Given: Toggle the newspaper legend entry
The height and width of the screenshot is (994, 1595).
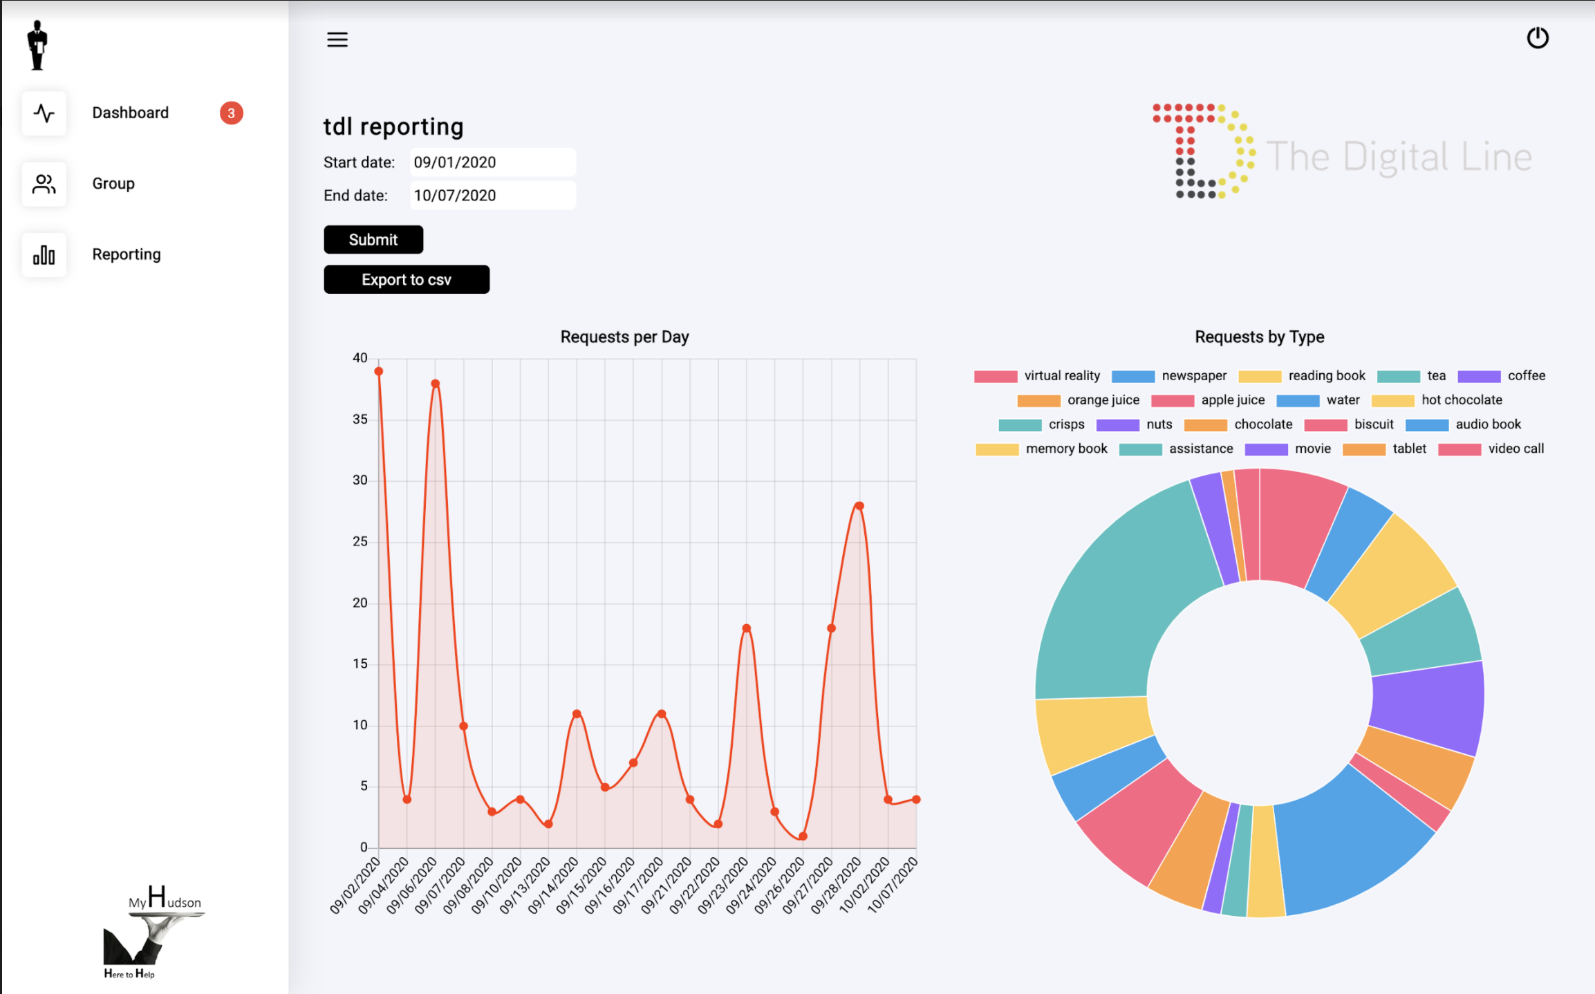Looking at the screenshot, I should (x=1193, y=376).
